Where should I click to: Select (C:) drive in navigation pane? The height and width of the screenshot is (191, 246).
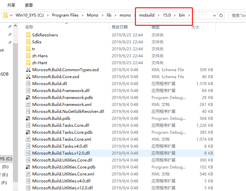point(6,159)
